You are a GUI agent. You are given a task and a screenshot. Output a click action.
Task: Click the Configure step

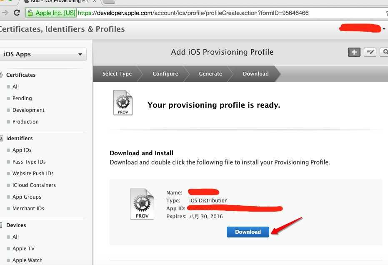[165, 74]
